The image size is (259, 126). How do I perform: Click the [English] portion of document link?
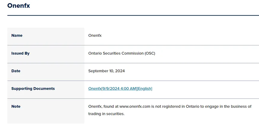coord(145,89)
